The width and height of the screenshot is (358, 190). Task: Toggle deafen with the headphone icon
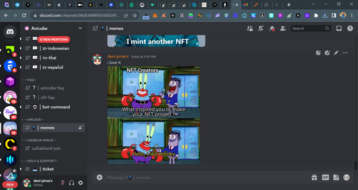(71, 183)
